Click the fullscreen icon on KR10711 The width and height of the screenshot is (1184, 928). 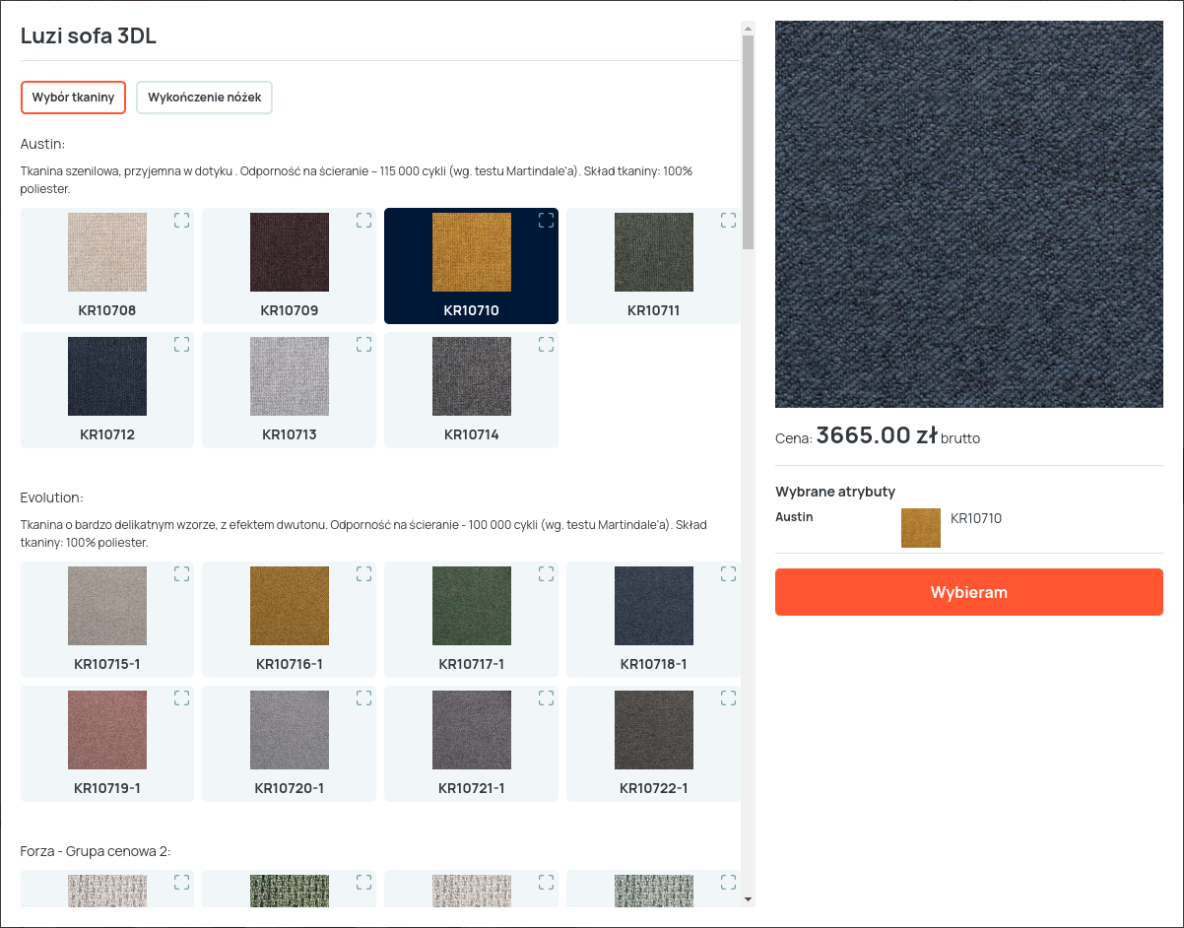pyautogui.click(x=728, y=221)
